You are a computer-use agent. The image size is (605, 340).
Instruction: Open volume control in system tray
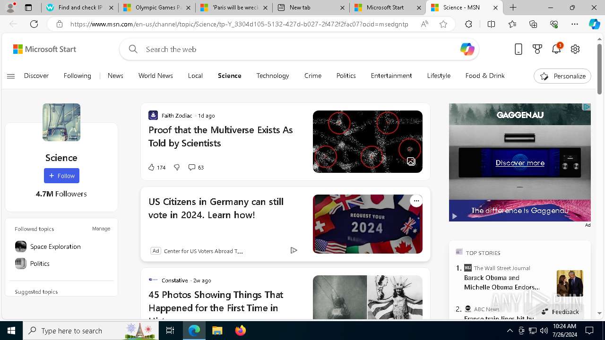544,331
